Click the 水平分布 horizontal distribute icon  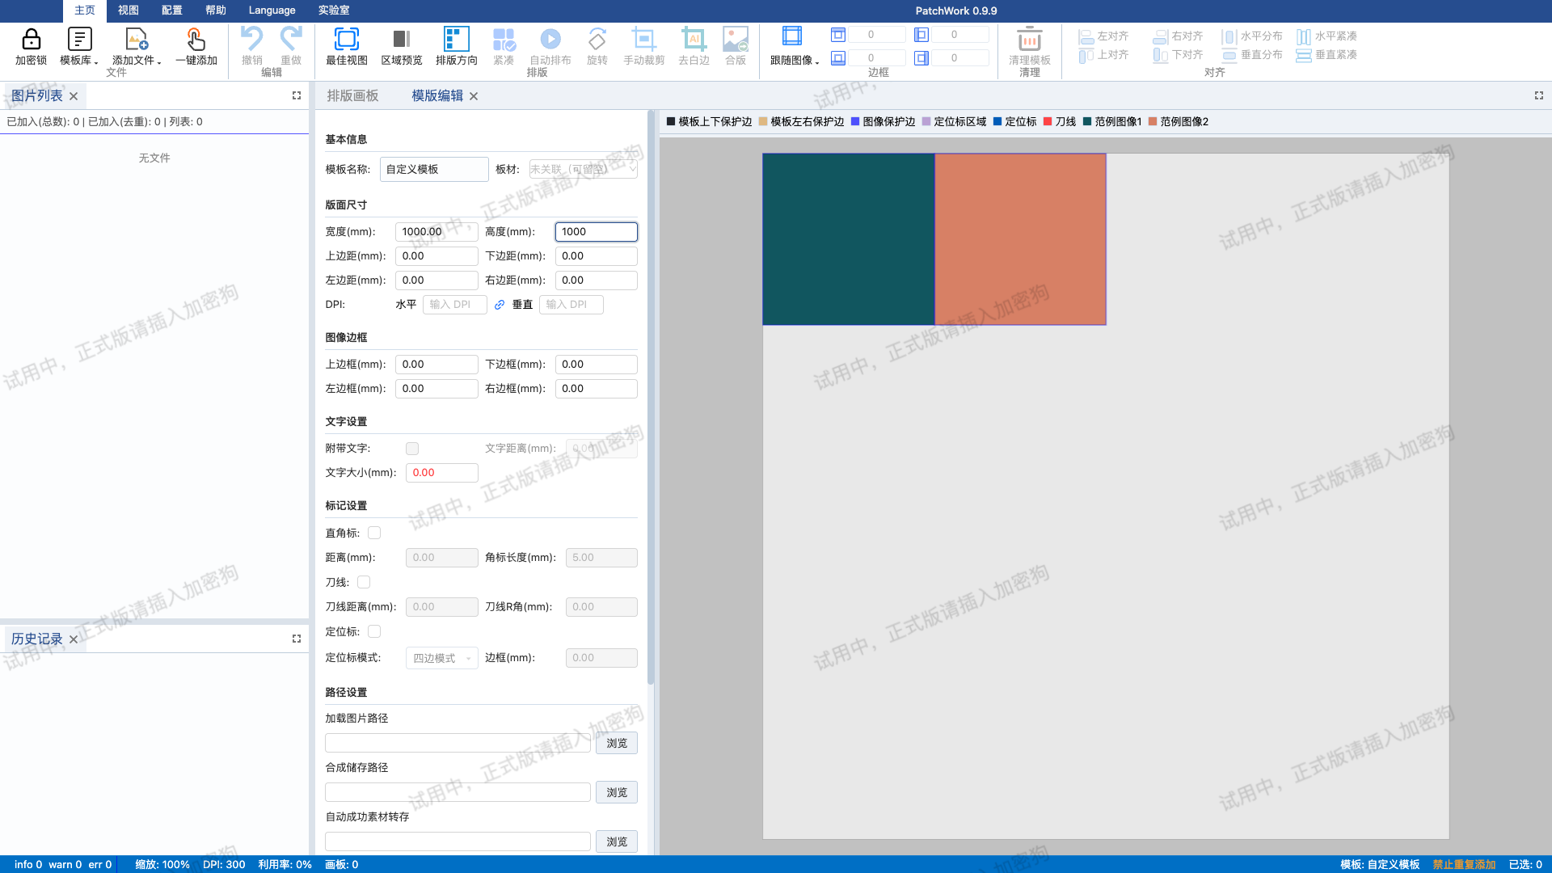1229,36
